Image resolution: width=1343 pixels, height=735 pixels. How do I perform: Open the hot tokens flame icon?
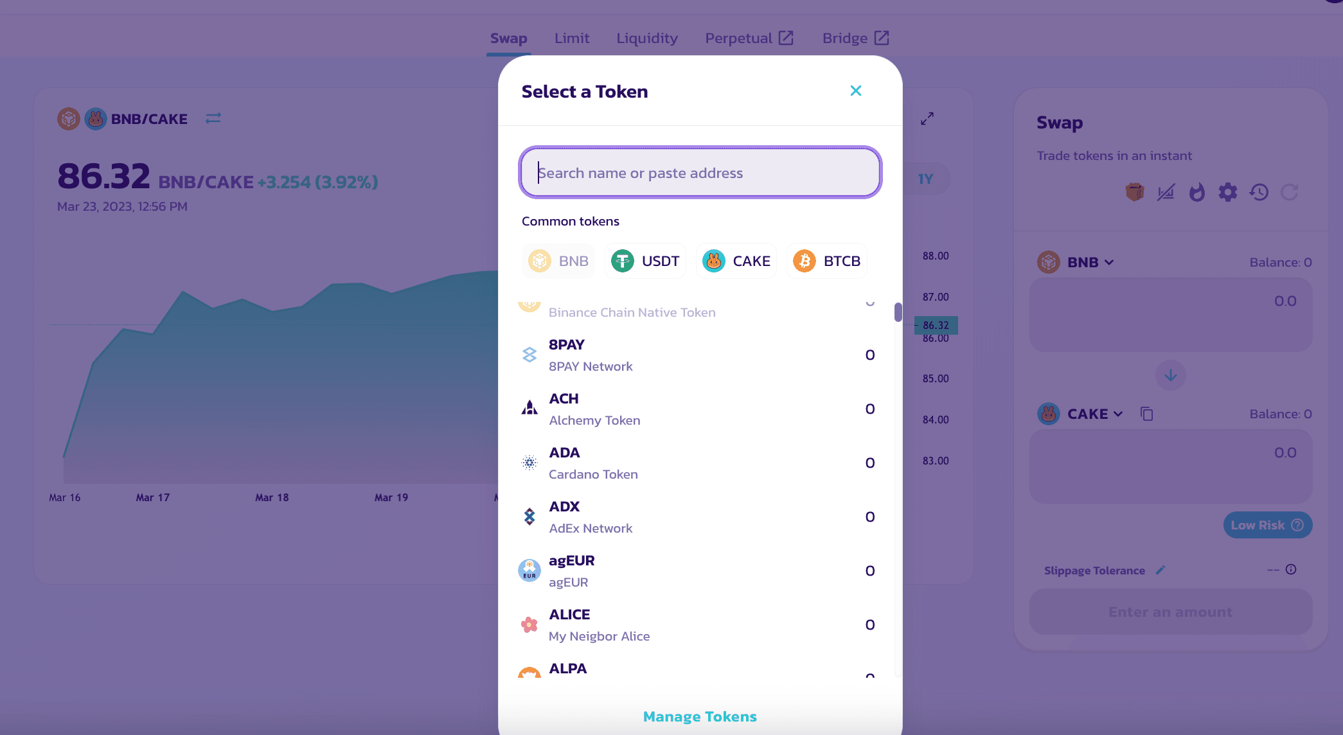(1196, 191)
